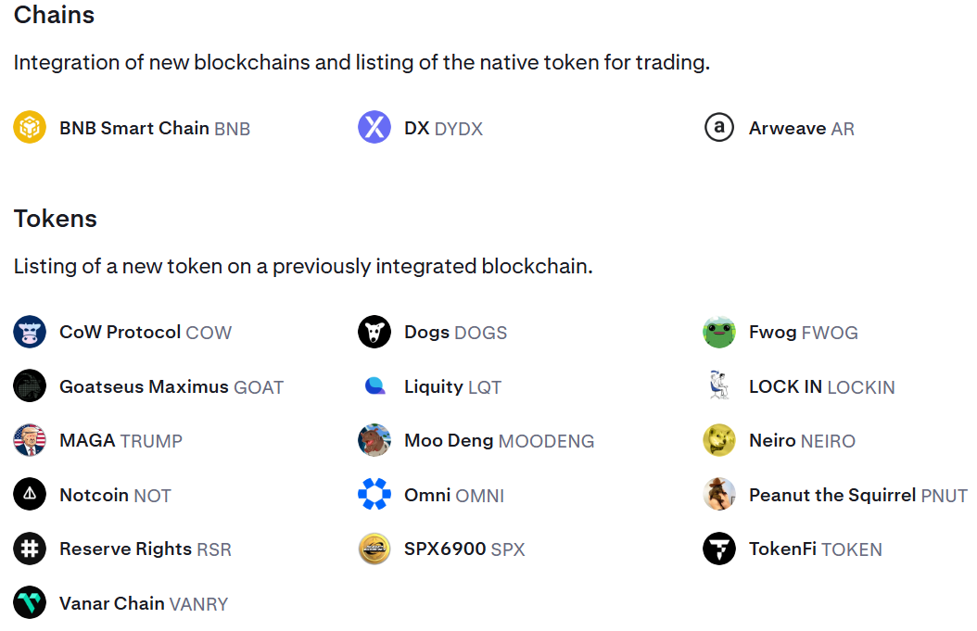Click the Dogs token icon
The width and height of the screenshot is (977, 631).
coord(374,332)
